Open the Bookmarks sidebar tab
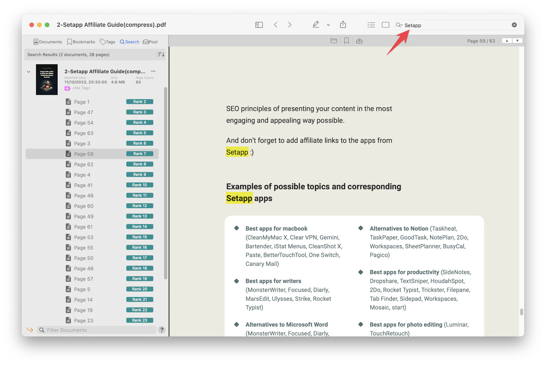This screenshot has width=546, height=365. [81, 42]
